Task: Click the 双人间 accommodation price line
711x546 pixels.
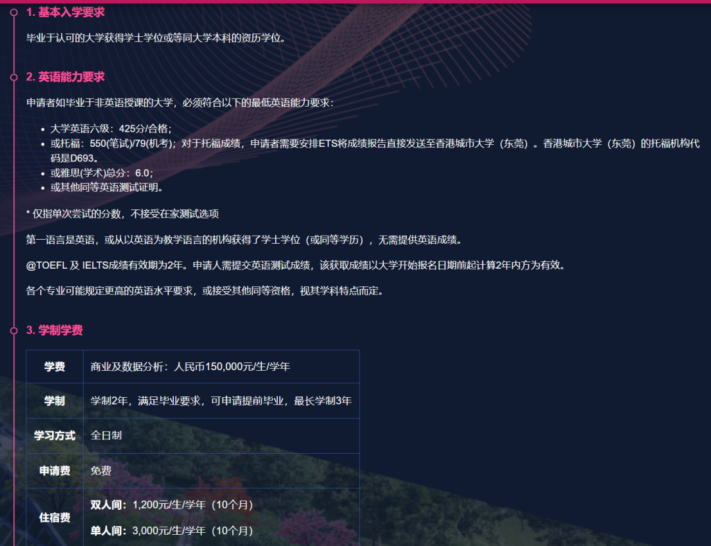Action: (171, 503)
